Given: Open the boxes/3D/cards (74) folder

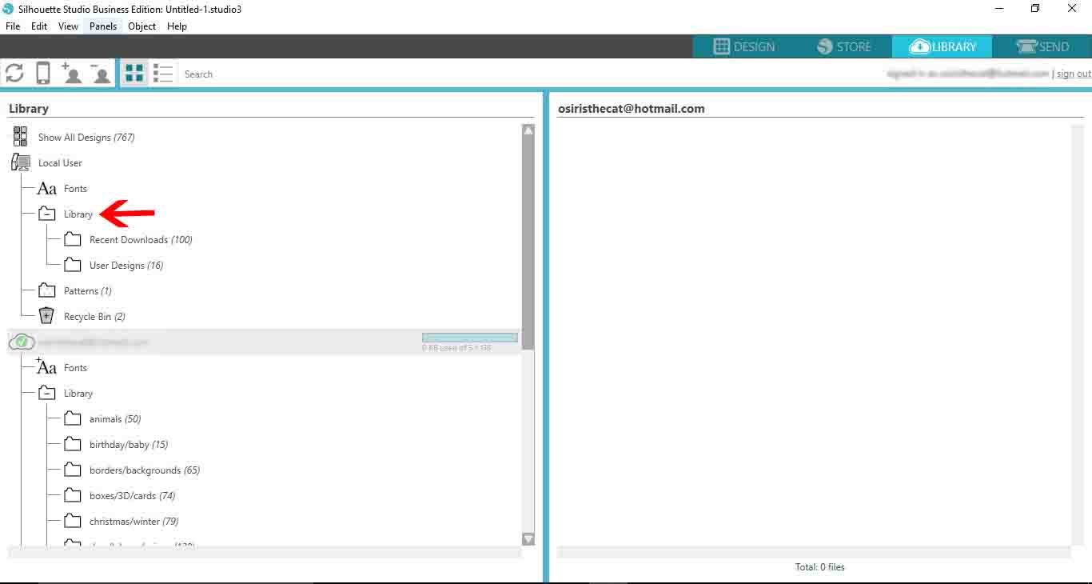Looking at the screenshot, I should [x=133, y=496].
